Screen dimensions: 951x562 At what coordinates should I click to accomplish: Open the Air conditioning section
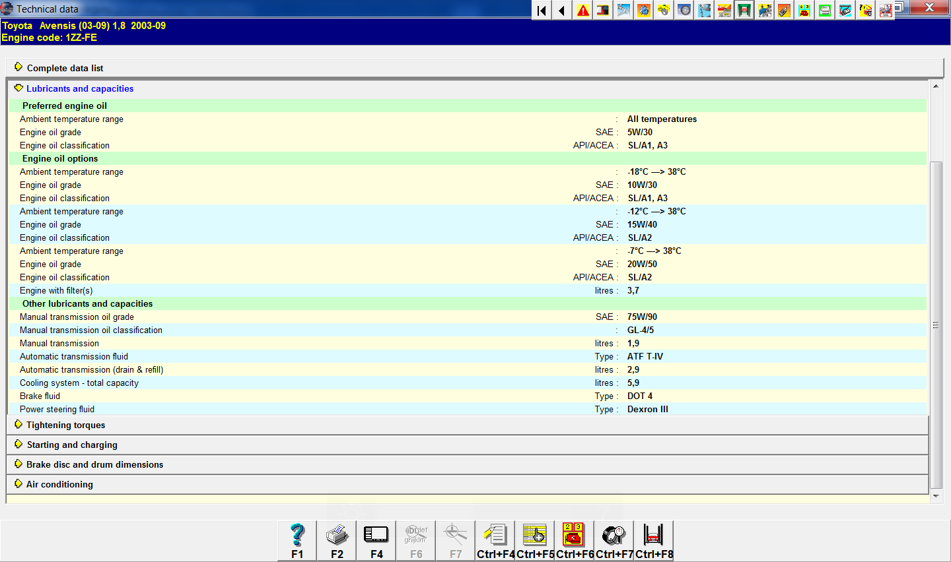[59, 484]
